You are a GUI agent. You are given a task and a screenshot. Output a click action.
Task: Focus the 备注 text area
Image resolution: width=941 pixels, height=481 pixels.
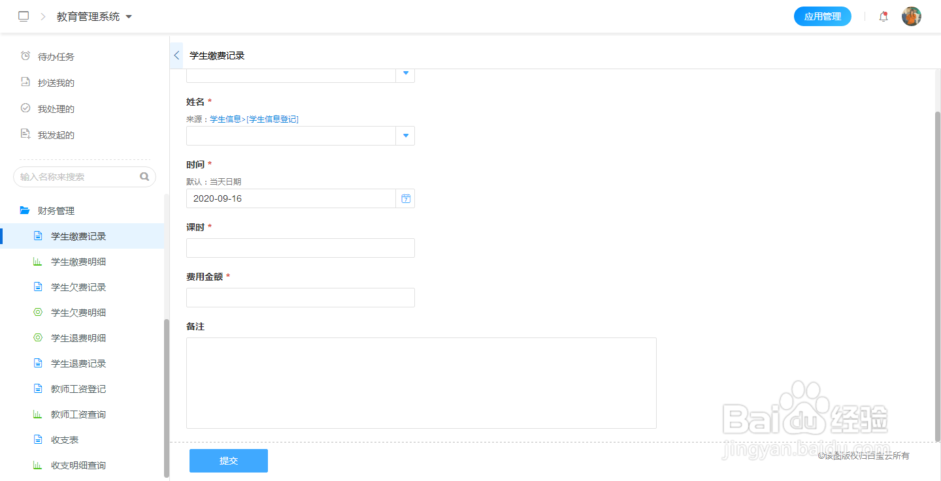click(421, 382)
